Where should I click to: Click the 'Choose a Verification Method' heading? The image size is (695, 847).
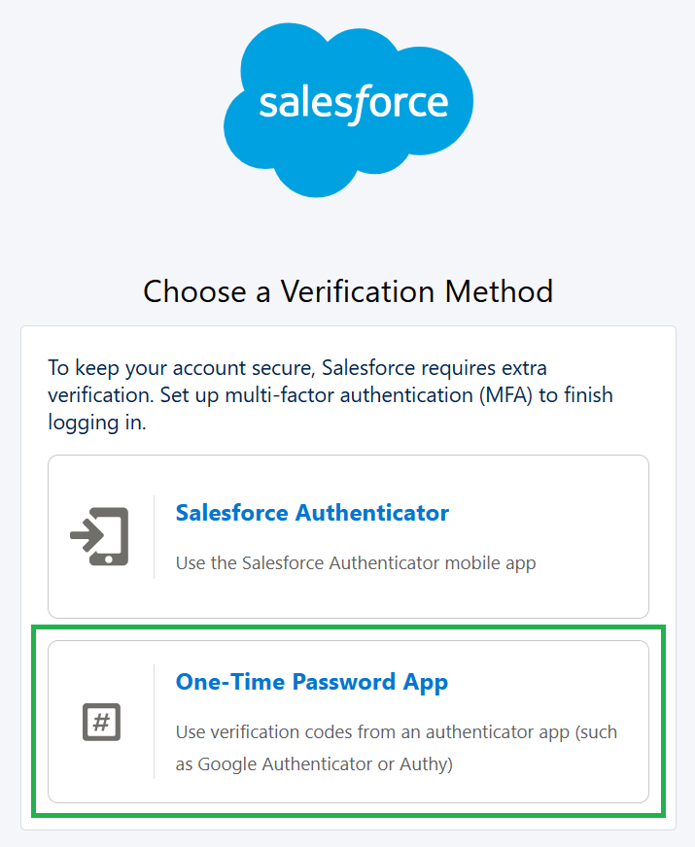coord(348,291)
